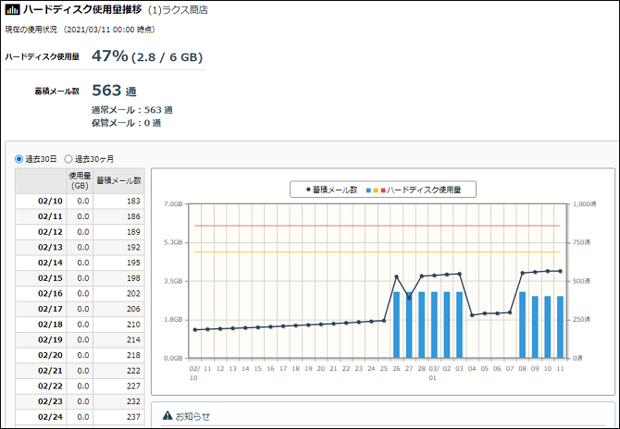Image resolution: width=620 pixels, height=429 pixels.
Task: Click the blue bar for 02/26
Action: tap(396, 325)
